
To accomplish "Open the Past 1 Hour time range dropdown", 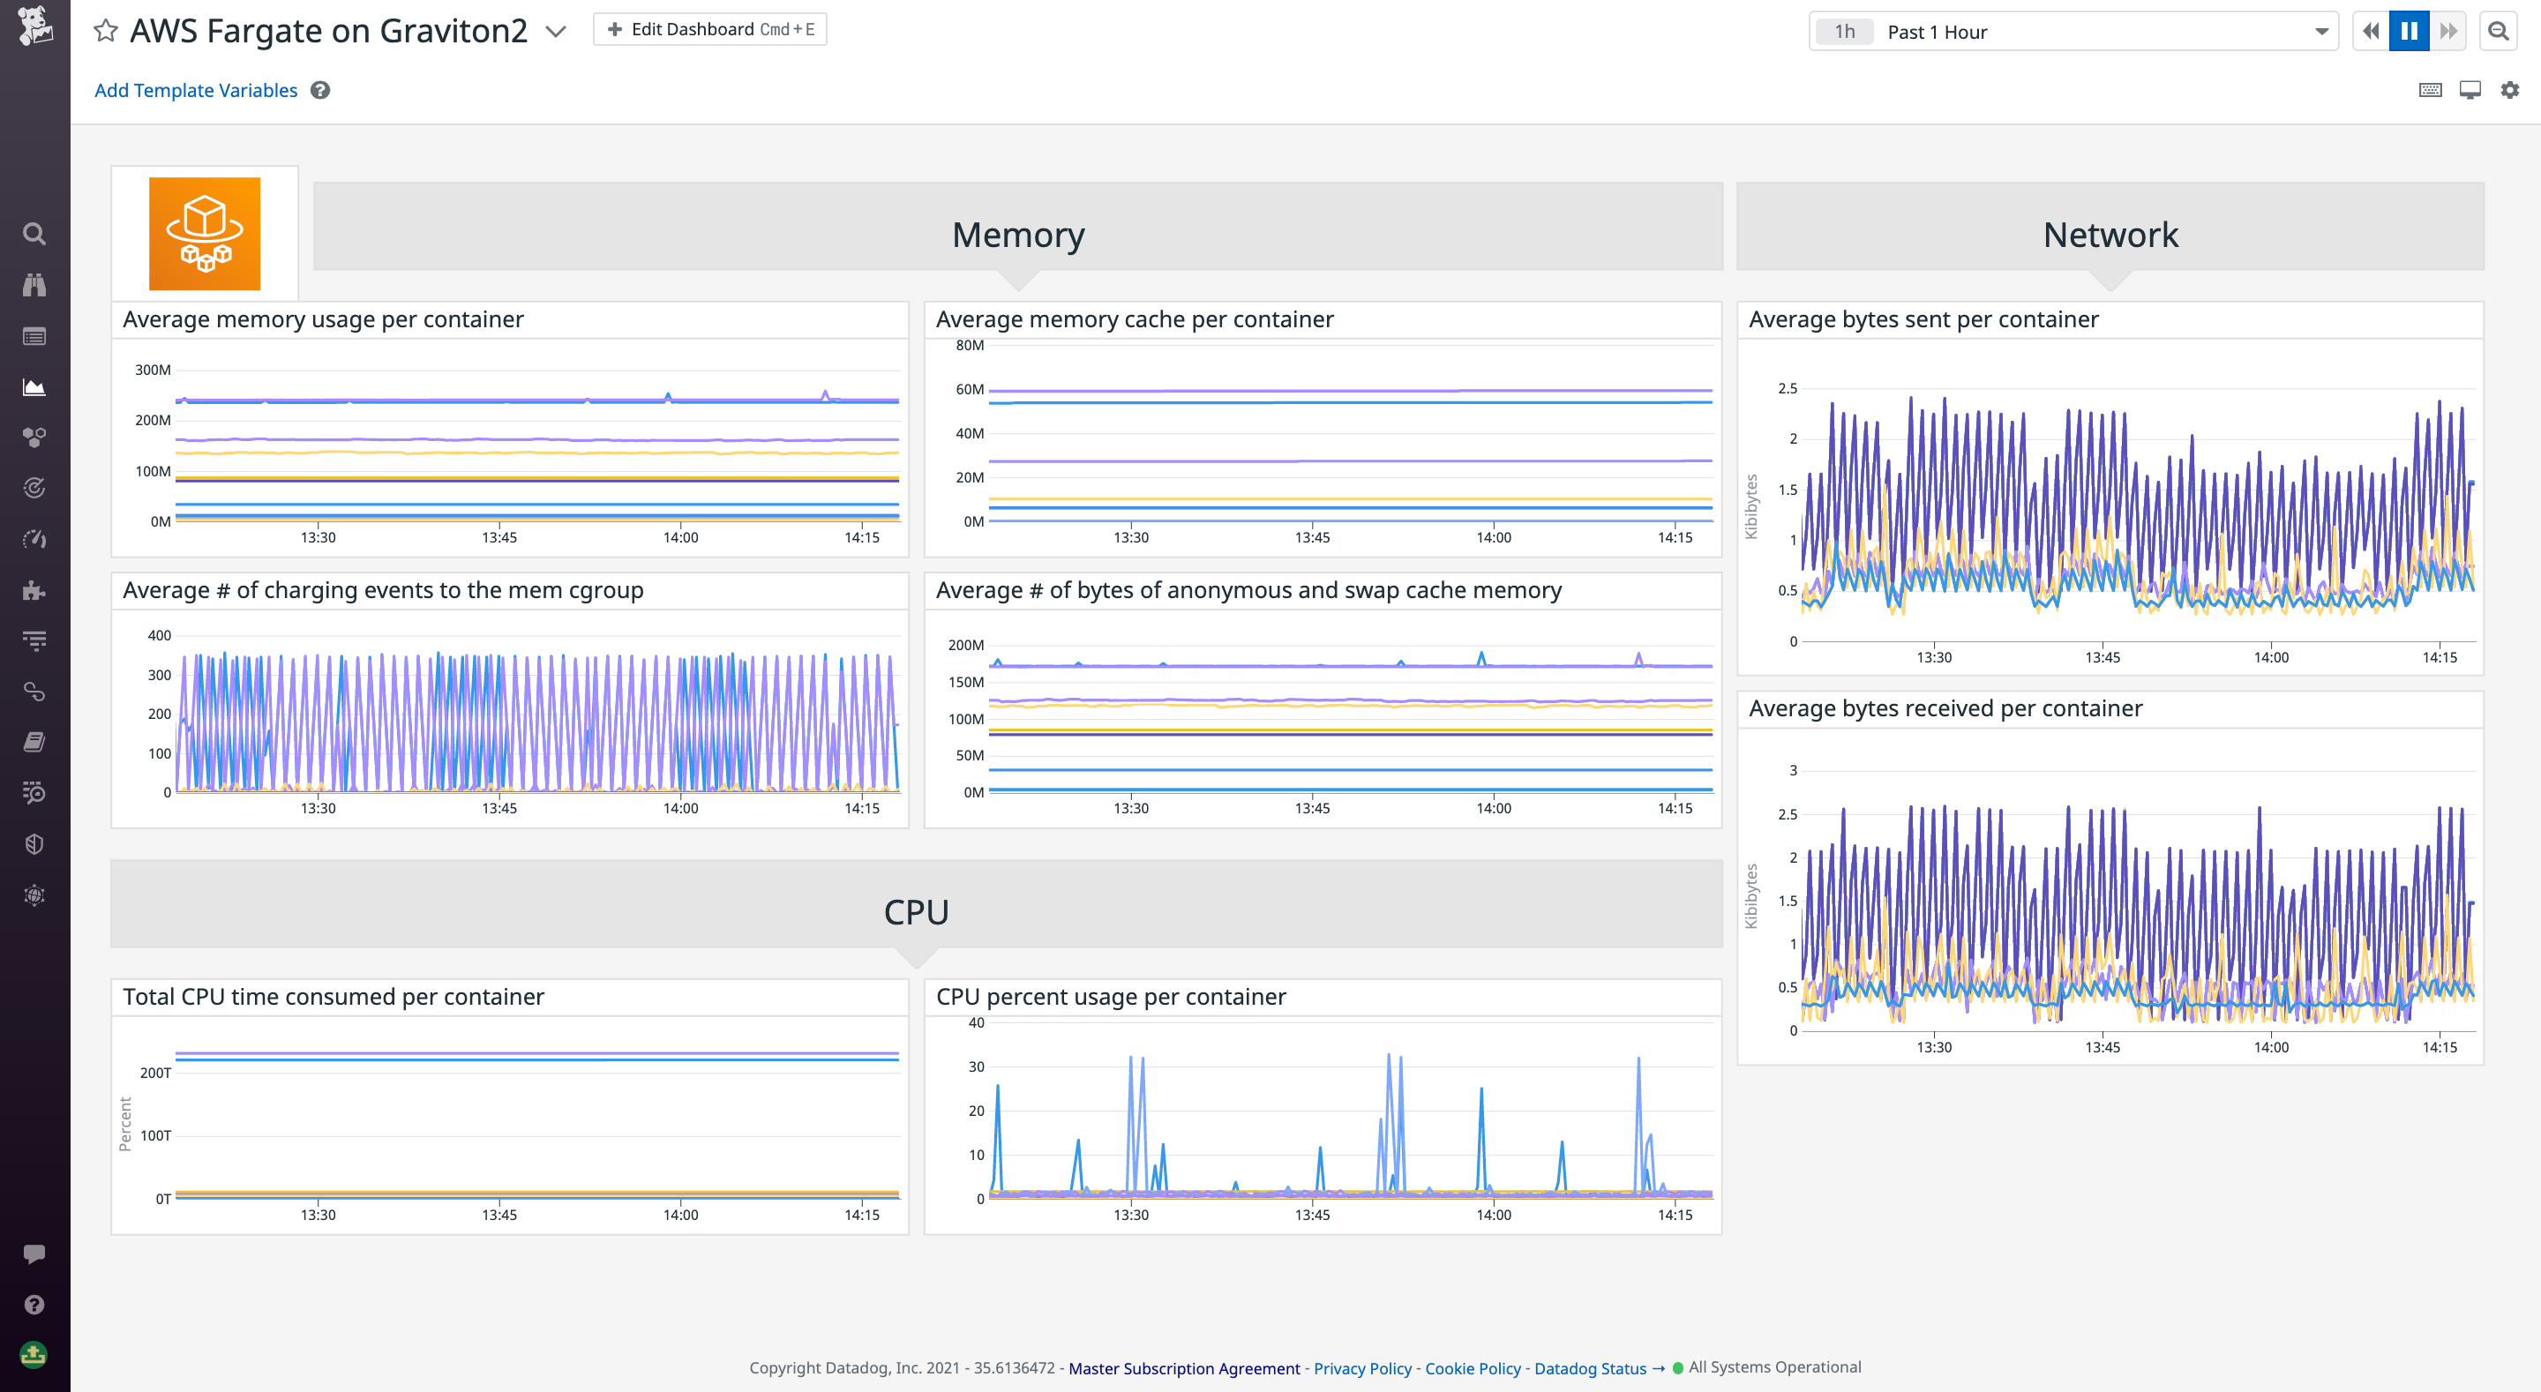I will (x=2072, y=31).
